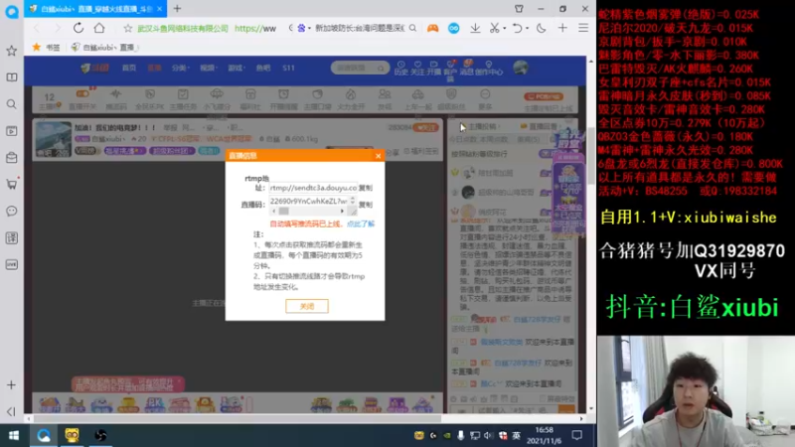Open the S11 nav item
The height and width of the screenshot is (447, 795).
click(288, 68)
